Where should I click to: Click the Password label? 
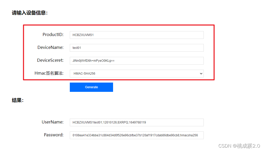coord(54,135)
